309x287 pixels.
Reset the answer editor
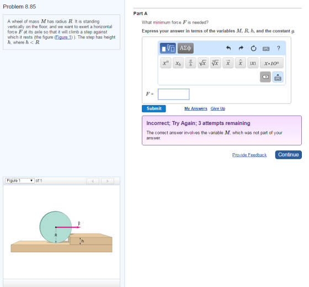click(253, 48)
